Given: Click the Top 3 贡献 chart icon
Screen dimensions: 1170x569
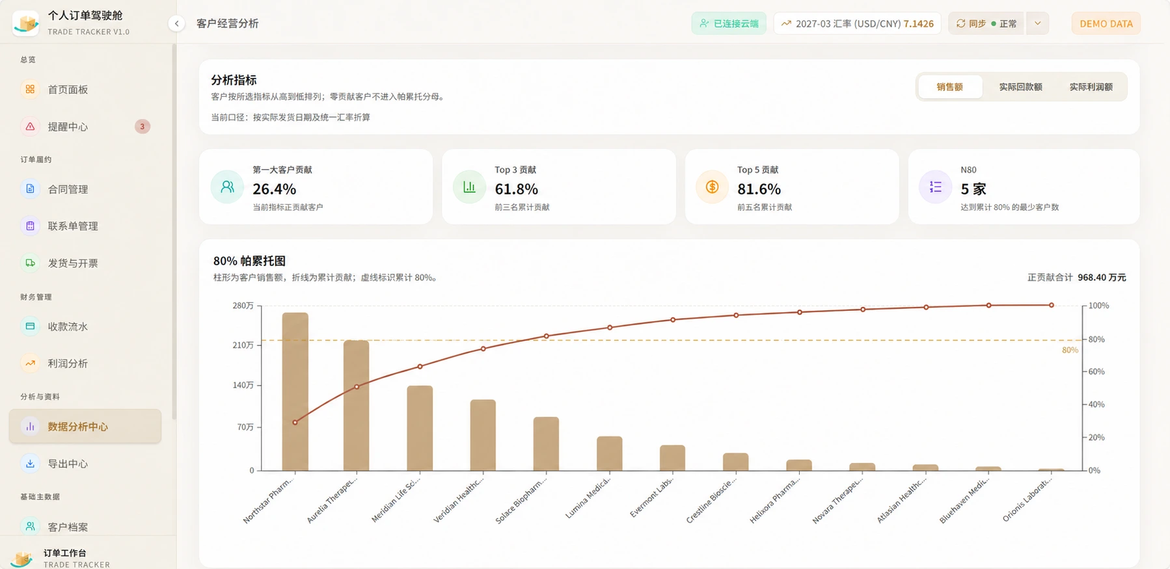Looking at the screenshot, I should 469,187.
